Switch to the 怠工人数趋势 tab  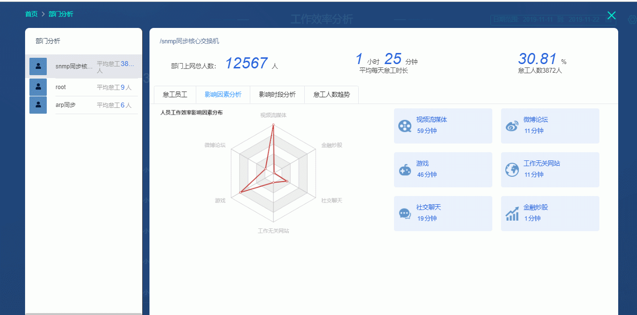point(331,95)
